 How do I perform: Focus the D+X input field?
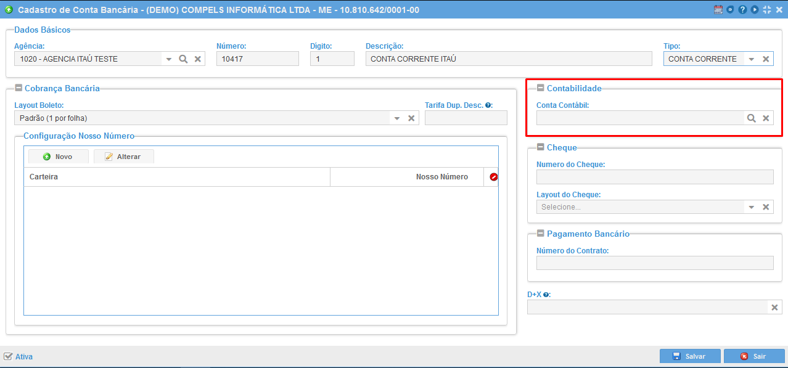[647, 307]
